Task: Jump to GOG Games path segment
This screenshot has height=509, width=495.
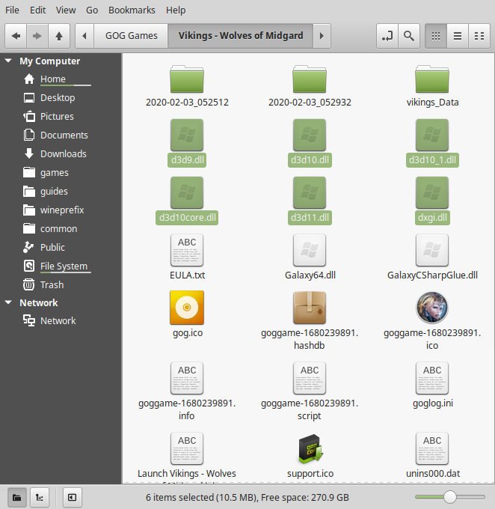Action: coord(132,36)
